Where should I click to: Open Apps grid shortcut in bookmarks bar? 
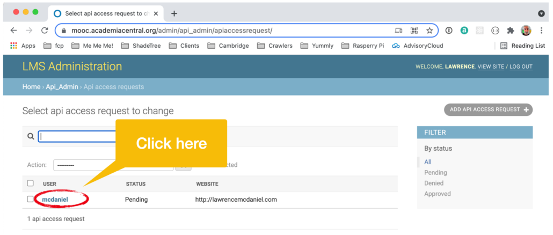pos(14,46)
